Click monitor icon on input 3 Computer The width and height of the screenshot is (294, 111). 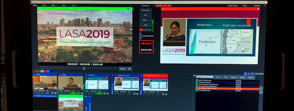(105, 93)
